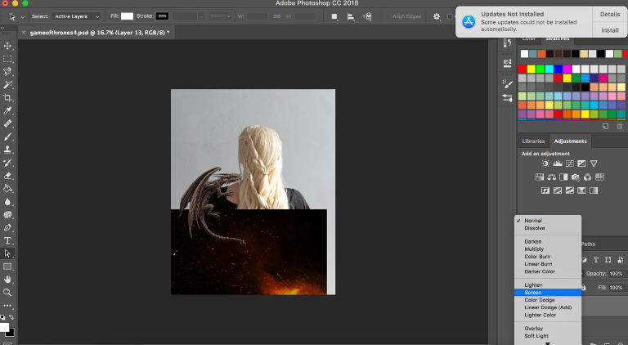Switch to the Adjustments tab

[x=570, y=141]
